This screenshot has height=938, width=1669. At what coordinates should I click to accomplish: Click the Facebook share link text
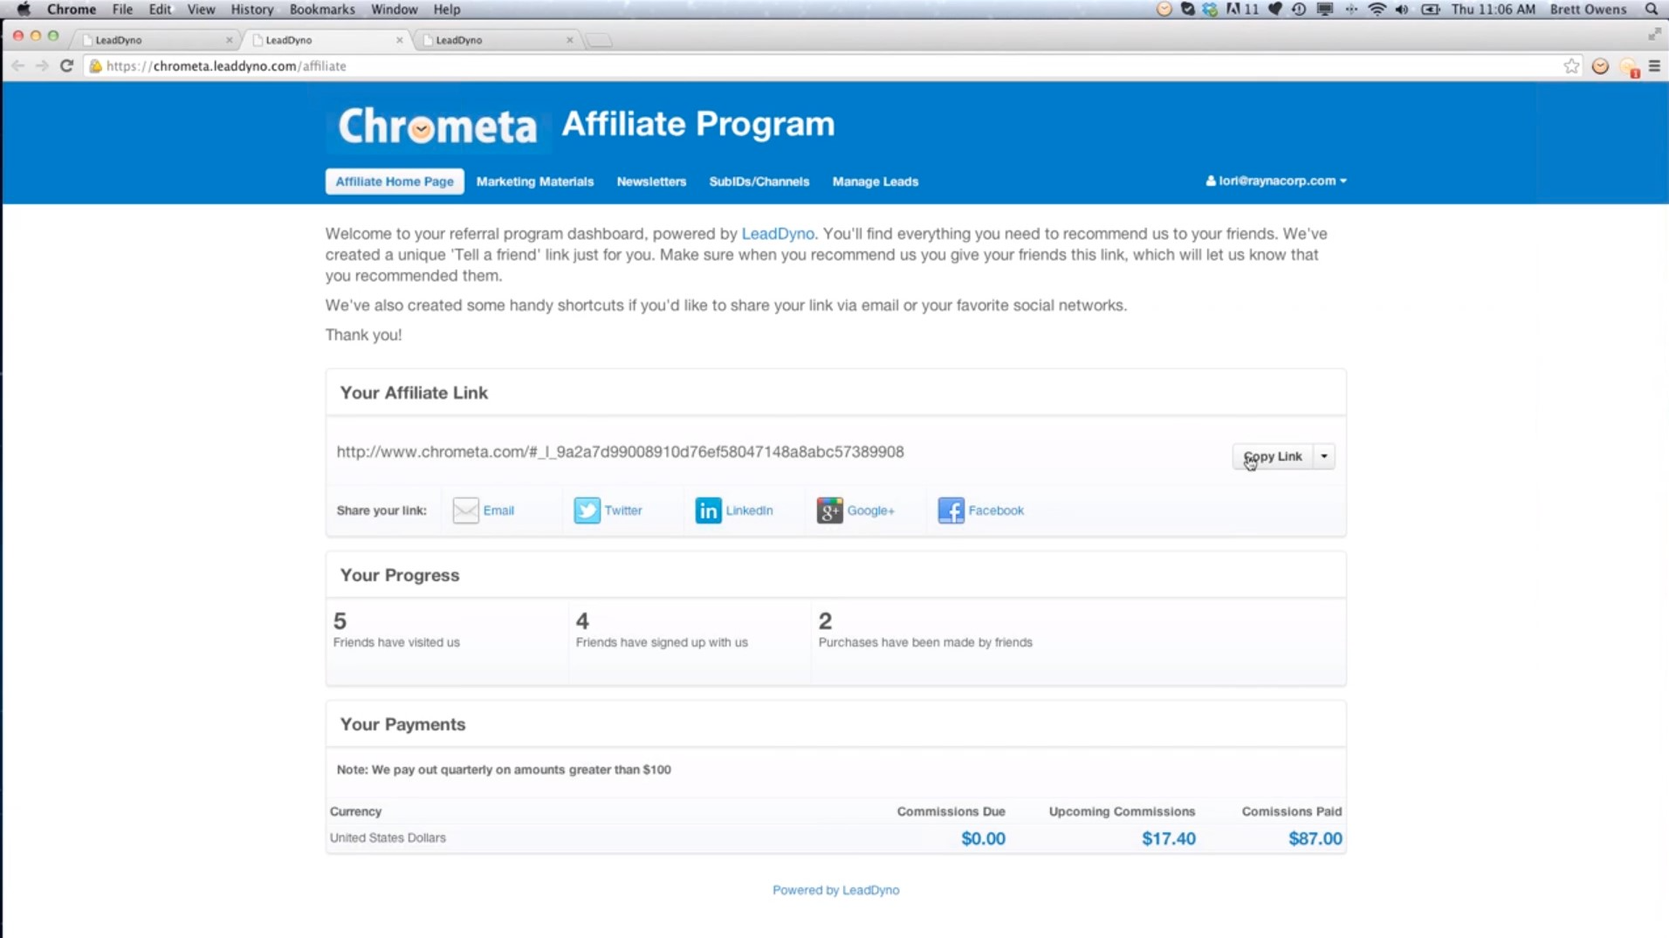[x=996, y=510]
